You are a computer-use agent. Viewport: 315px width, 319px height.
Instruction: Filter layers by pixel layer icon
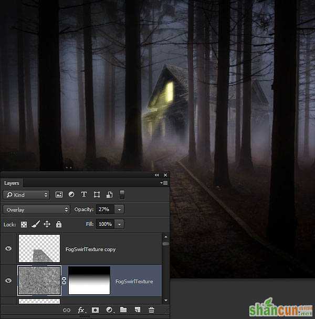pos(59,194)
